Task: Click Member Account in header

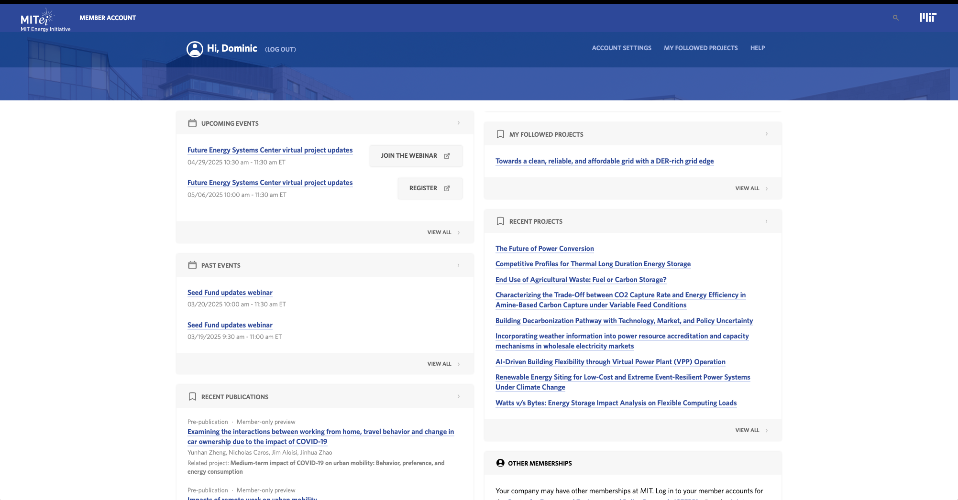Action: pyautogui.click(x=108, y=18)
